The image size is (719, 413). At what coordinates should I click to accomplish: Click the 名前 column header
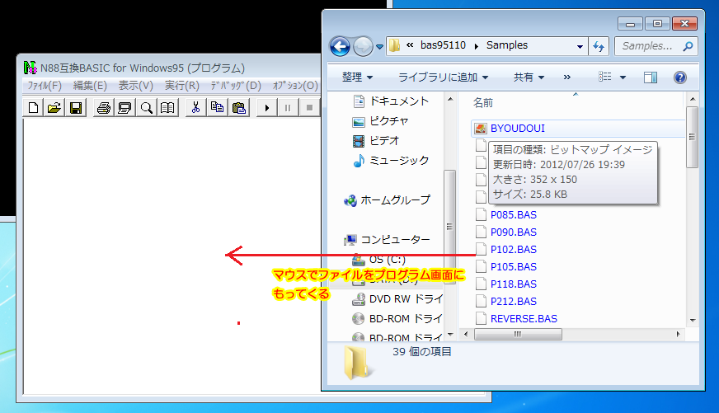tap(483, 103)
